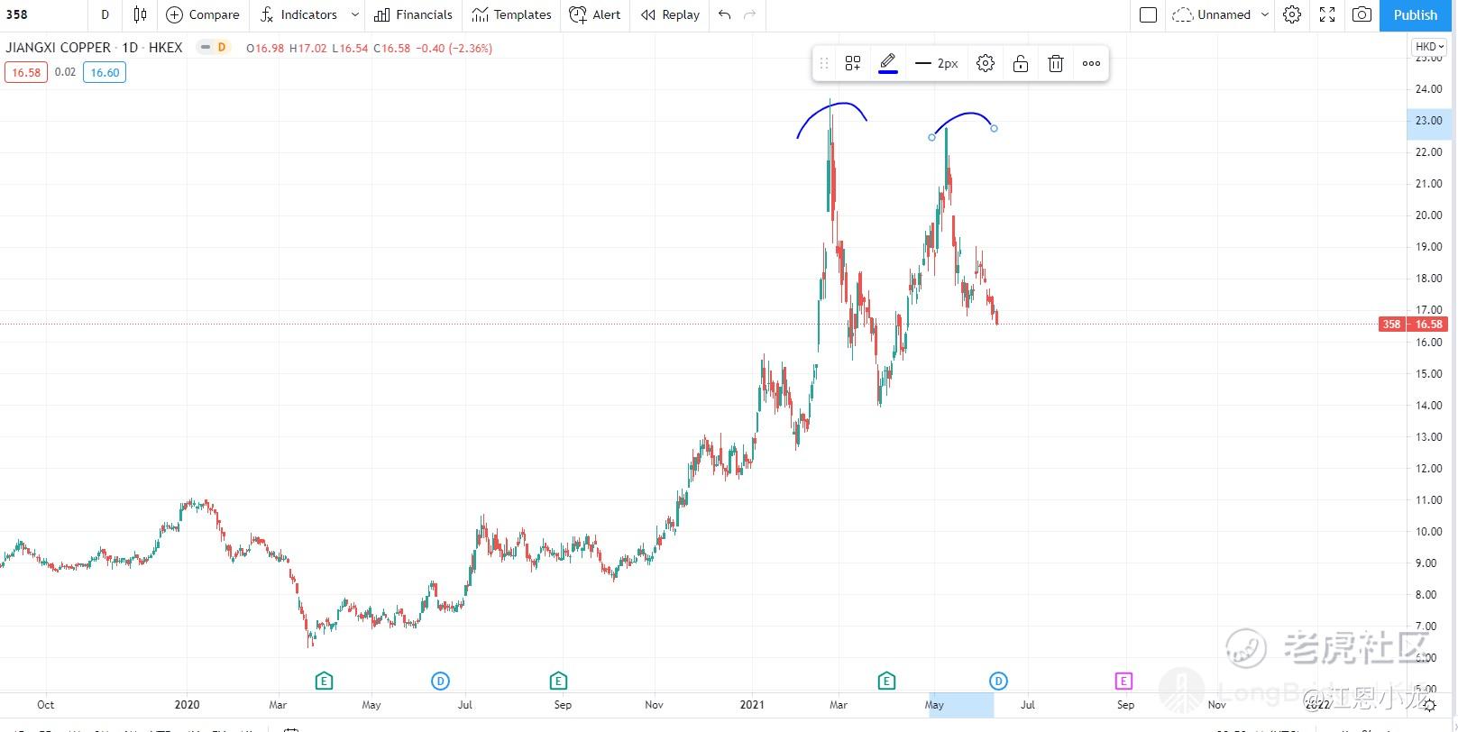1458x732 pixels.
Task: Grab the drawing toolbar drag handle
Action: pyautogui.click(x=823, y=63)
